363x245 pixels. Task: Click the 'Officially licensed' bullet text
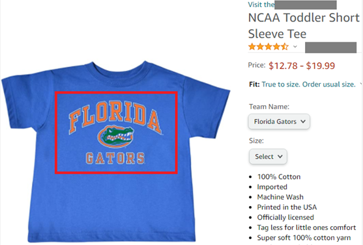tap(285, 218)
